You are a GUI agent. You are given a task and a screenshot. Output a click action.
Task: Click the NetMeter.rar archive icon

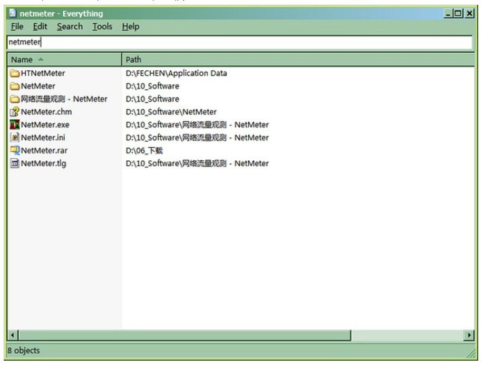click(15, 151)
